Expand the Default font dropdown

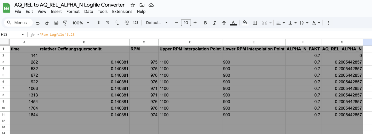(x=157, y=23)
